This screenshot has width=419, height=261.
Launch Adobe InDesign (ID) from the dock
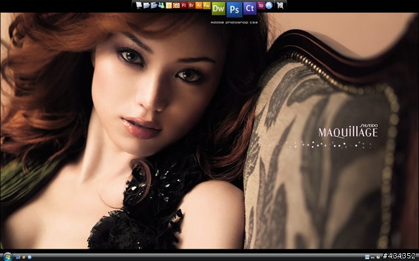(x=261, y=5)
